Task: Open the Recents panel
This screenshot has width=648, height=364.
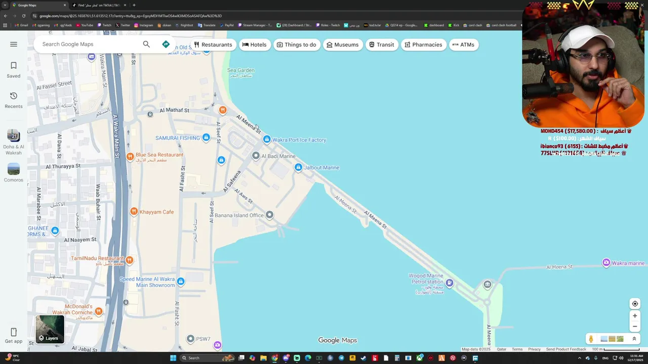Action: coord(14,100)
